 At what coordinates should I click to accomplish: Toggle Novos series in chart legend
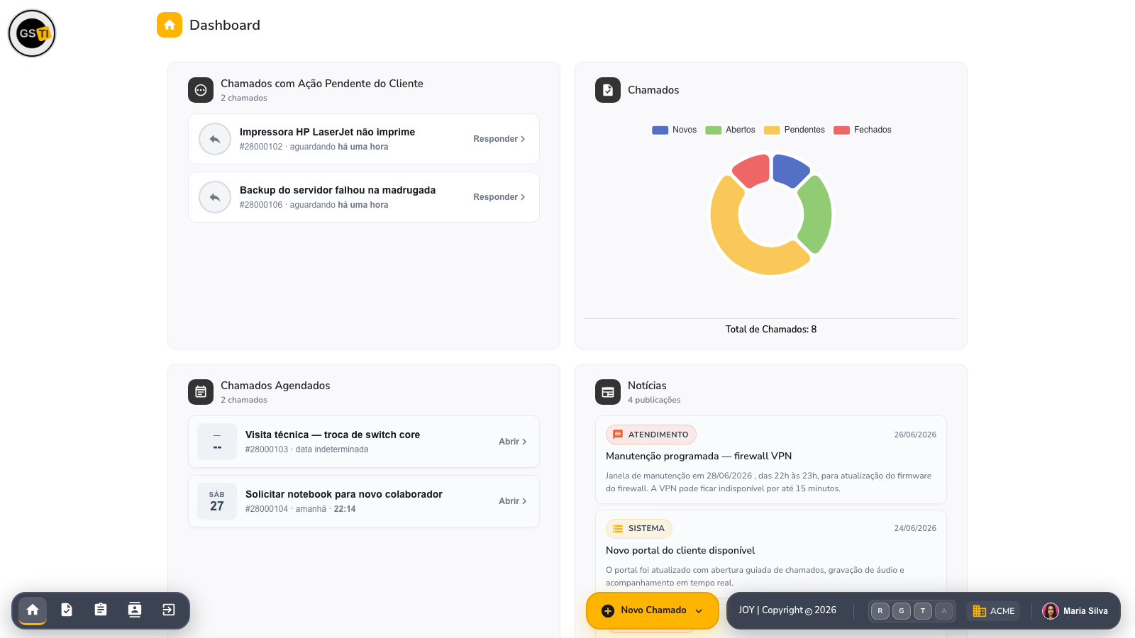(x=674, y=130)
